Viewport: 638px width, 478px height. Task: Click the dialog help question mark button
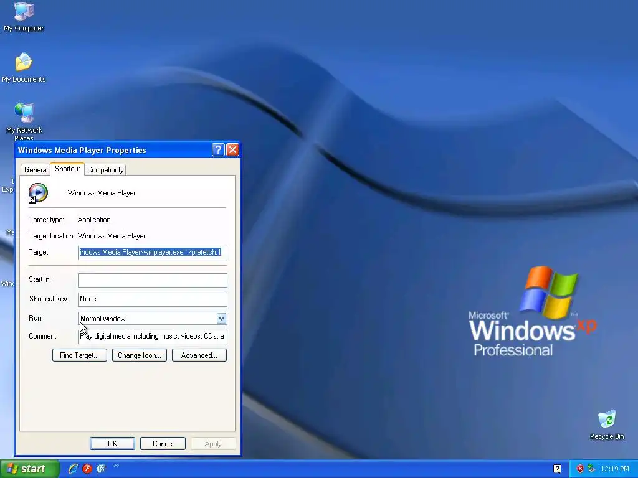(218, 150)
